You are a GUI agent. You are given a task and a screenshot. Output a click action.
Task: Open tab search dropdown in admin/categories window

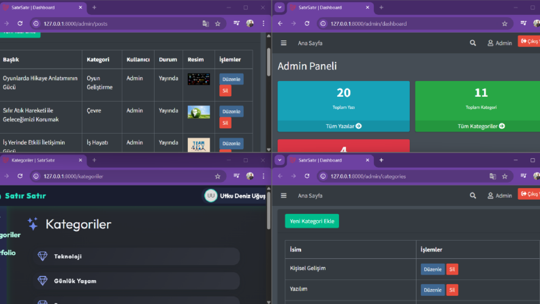click(x=280, y=160)
